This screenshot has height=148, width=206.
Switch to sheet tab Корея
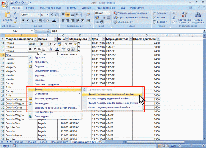point(43,142)
